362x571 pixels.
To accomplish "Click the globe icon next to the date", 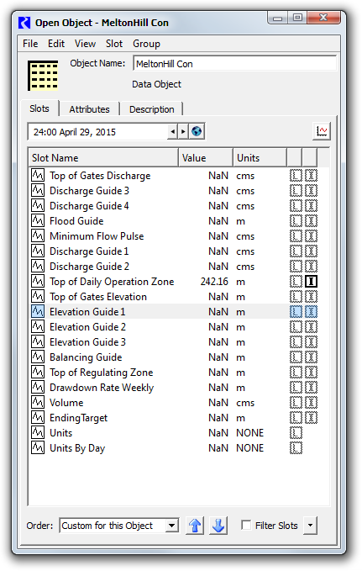I will pos(197,131).
